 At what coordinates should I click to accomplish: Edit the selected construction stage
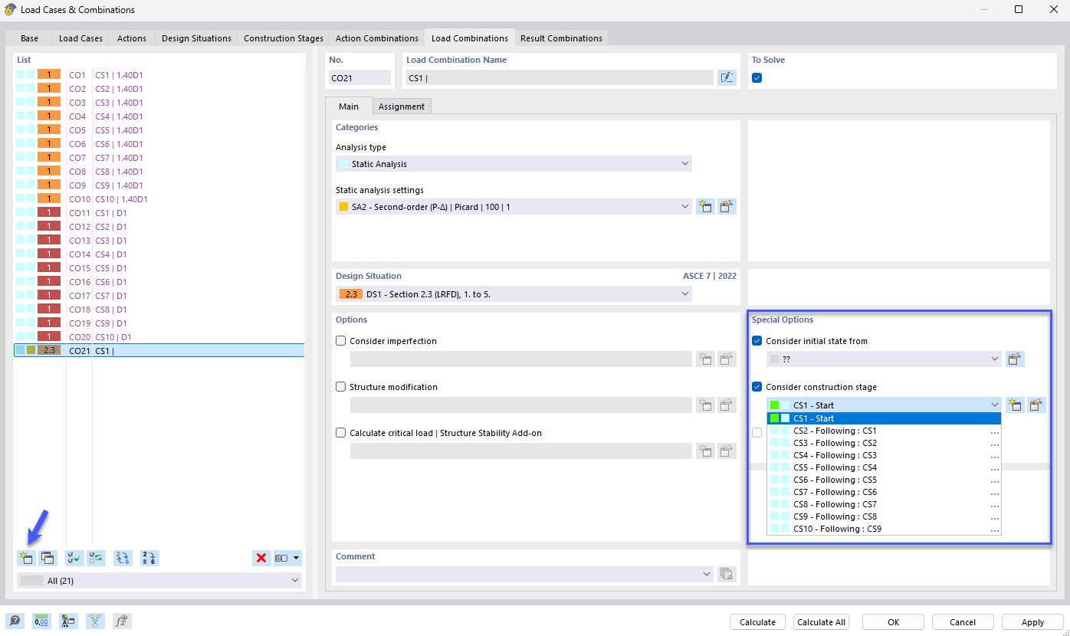tap(1037, 405)
